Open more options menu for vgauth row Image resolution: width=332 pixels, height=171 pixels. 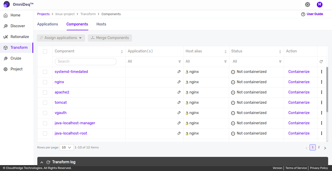[321, 113]
